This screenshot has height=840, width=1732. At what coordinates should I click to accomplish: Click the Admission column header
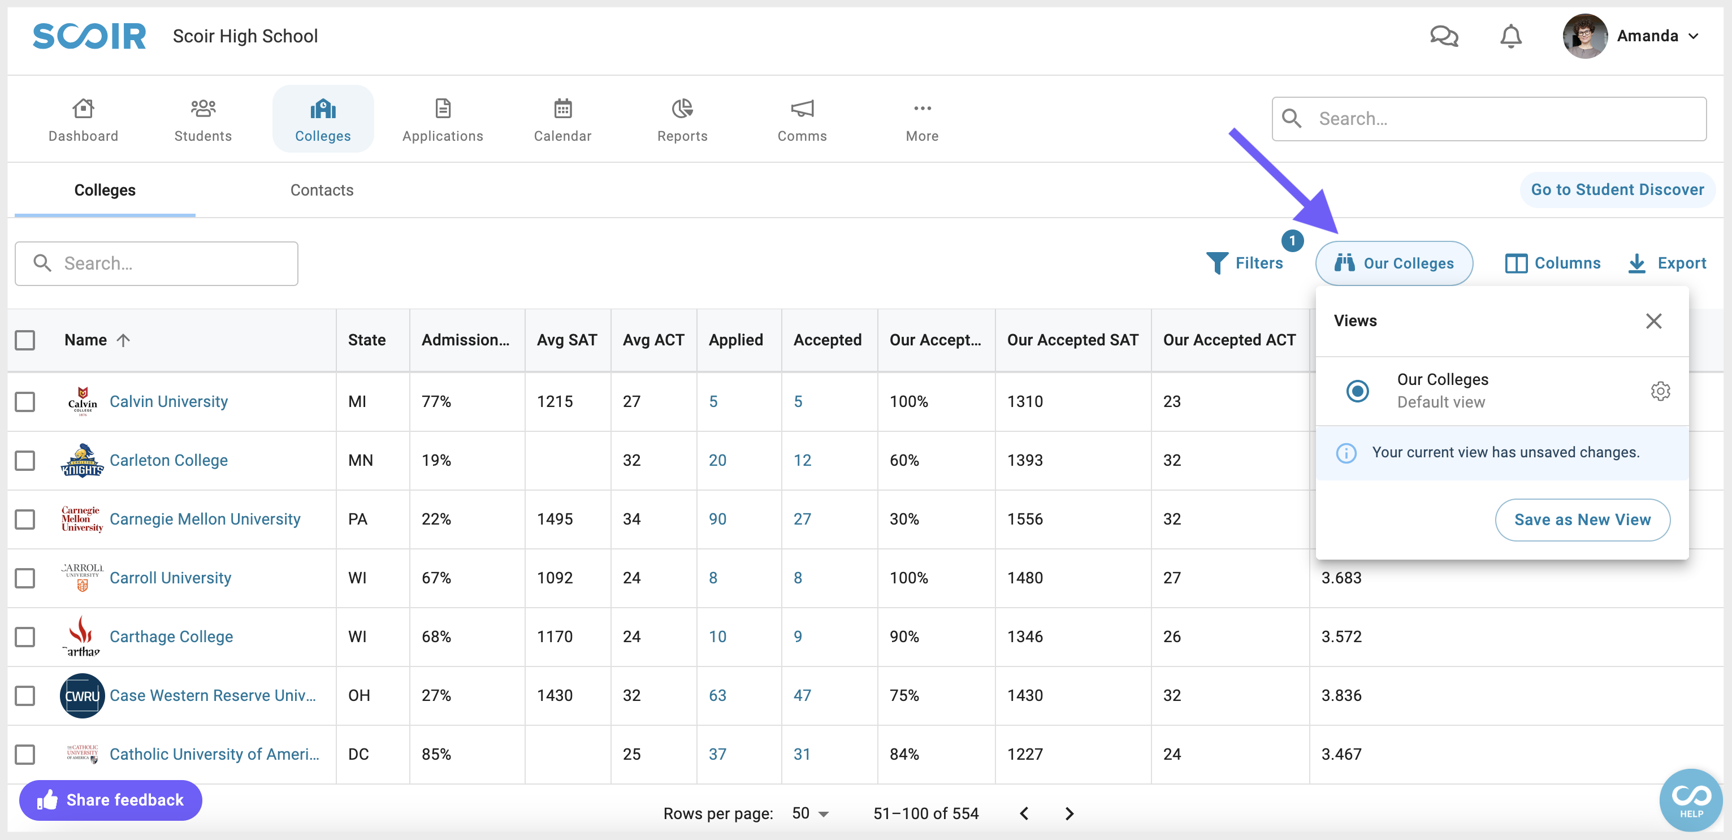pos(465,340)
